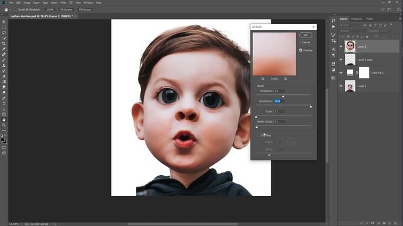Image resolution: width=403 pixels, height=226 pixels.
Task: Hide Color Fill 1 visibility eye
Action: [x=341, y=73]
